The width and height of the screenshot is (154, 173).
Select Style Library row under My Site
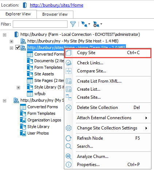pos(38,127)
